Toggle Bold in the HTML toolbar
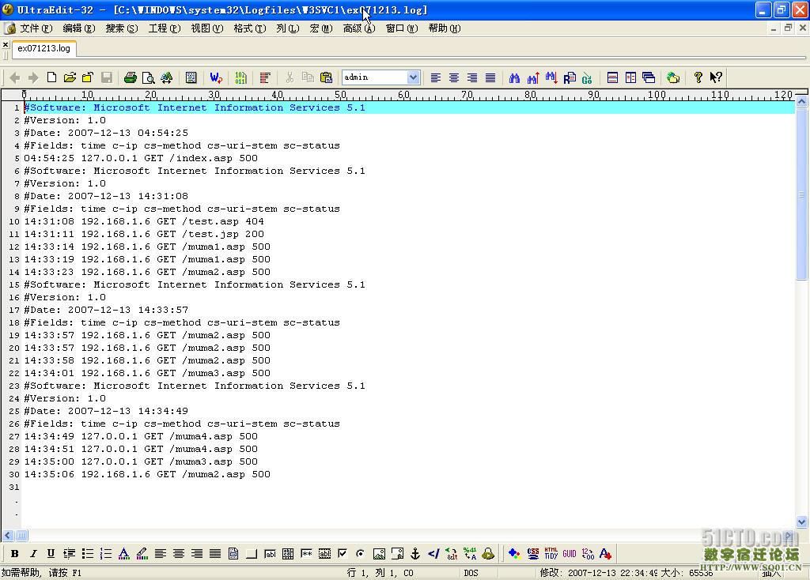 tap(15, 554)
